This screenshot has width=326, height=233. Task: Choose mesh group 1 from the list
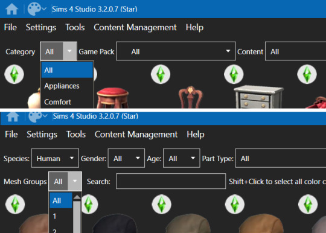point(61,216)
